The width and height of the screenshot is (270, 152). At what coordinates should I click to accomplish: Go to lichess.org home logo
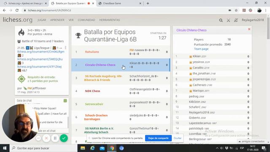point(18,20)
